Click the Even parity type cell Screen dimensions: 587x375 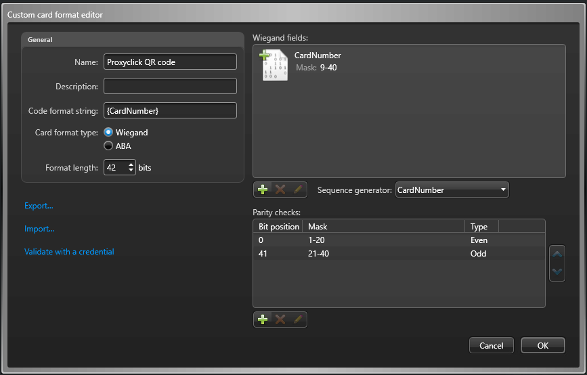click(479, 240)
